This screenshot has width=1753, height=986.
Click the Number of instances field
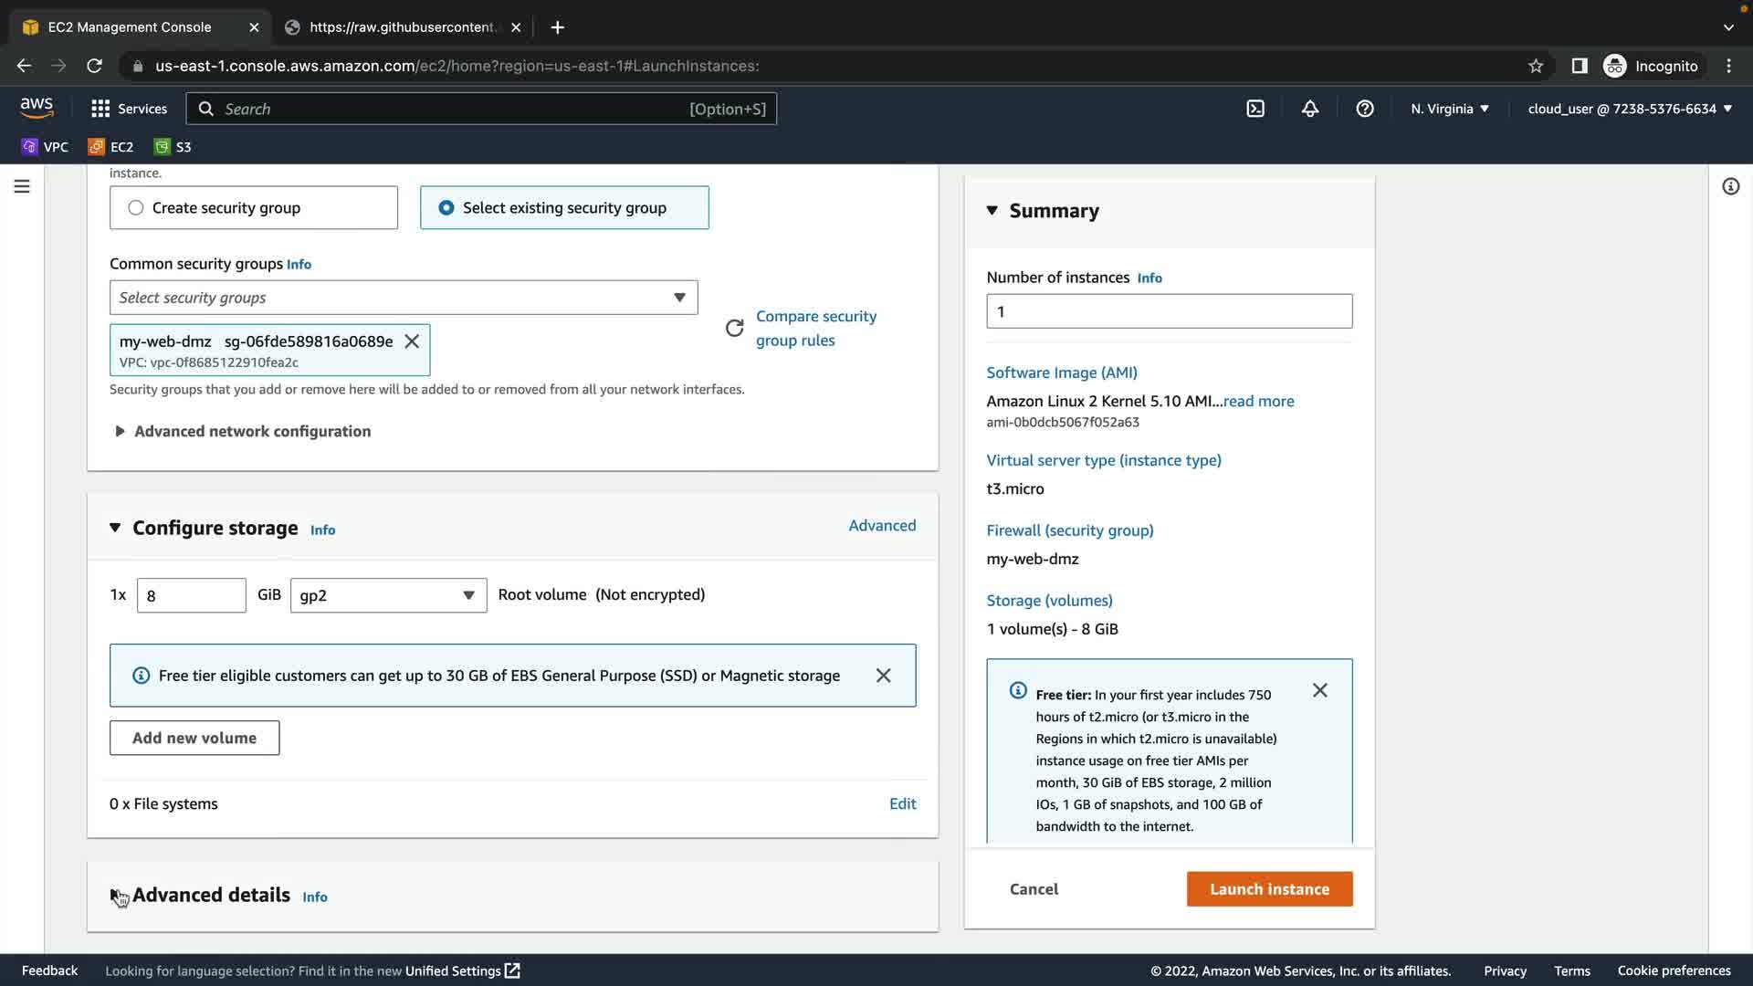coord(1169,311)
